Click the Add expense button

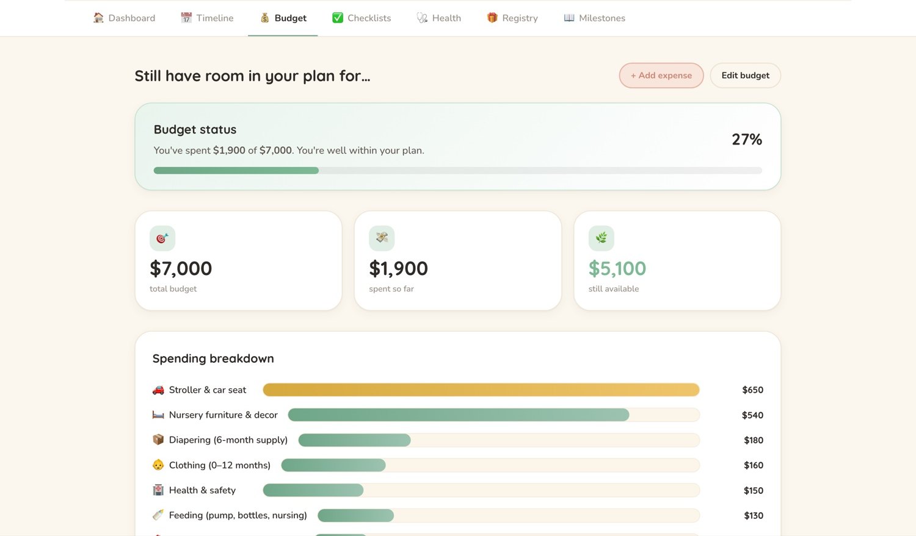pos(661,76)
